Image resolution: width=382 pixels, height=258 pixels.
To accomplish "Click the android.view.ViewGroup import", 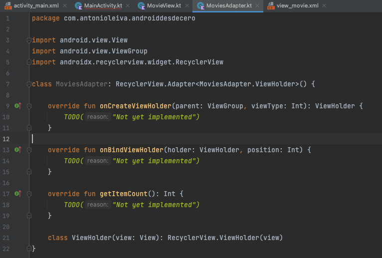I will [x=104, y=51].
